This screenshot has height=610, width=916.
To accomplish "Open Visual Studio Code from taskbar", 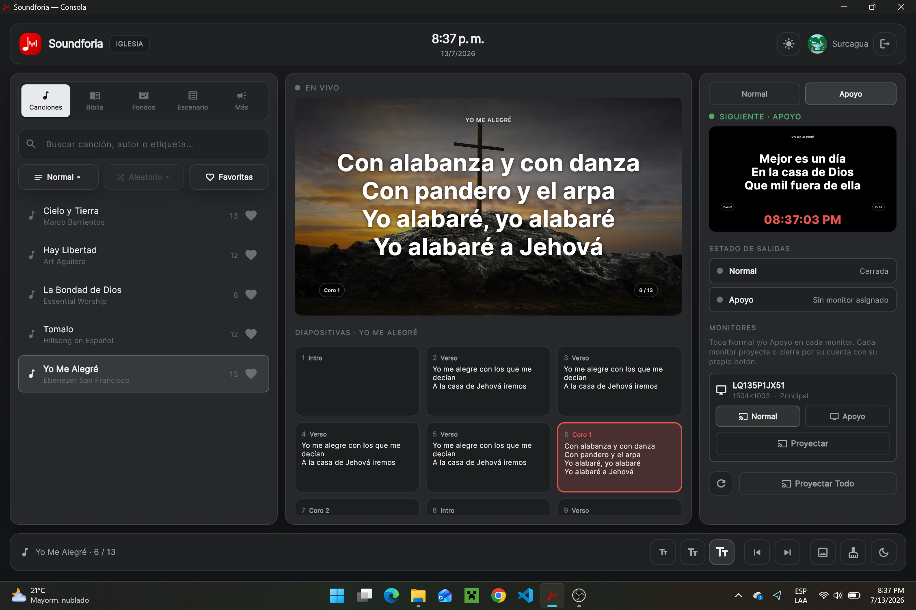I will 525,595.
